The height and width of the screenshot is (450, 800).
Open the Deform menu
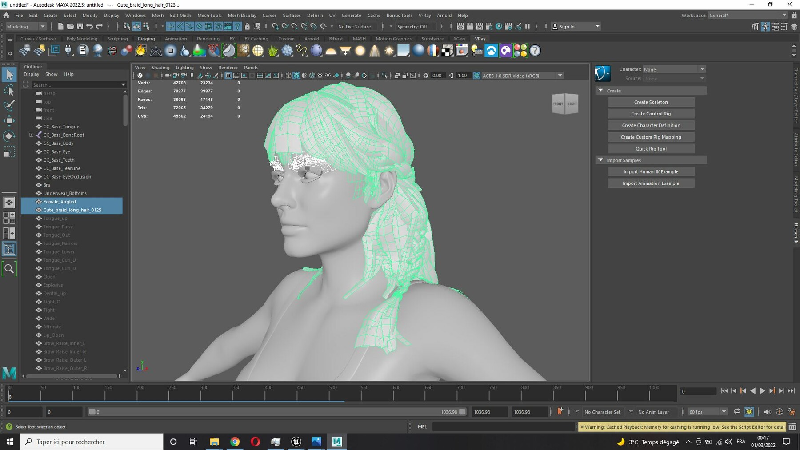pos(315,15)
